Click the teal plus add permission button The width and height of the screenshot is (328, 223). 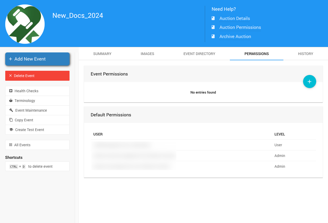309,82
